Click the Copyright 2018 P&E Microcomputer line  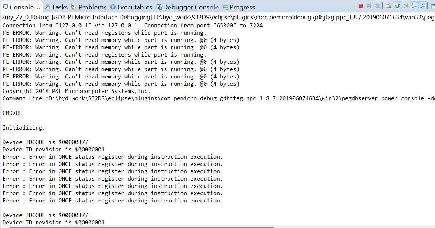point(76,91)
